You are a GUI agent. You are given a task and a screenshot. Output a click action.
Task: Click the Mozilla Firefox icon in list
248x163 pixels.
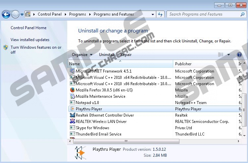tap(73, 90)
